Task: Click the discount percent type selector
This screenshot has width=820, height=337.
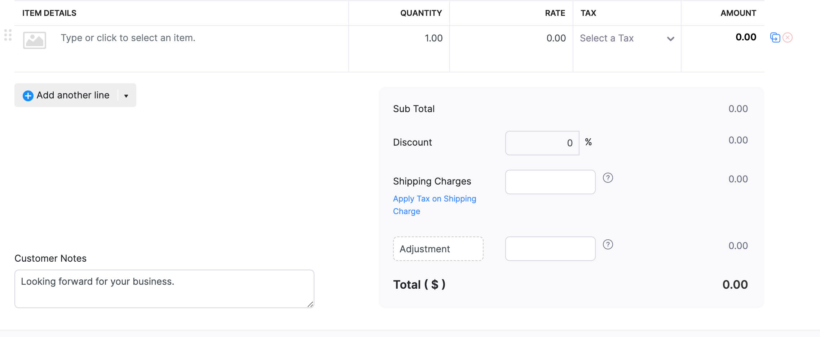Action: tap(588, 142)
